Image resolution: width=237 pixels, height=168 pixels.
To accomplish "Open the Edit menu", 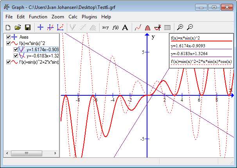I will click(21, 17).
